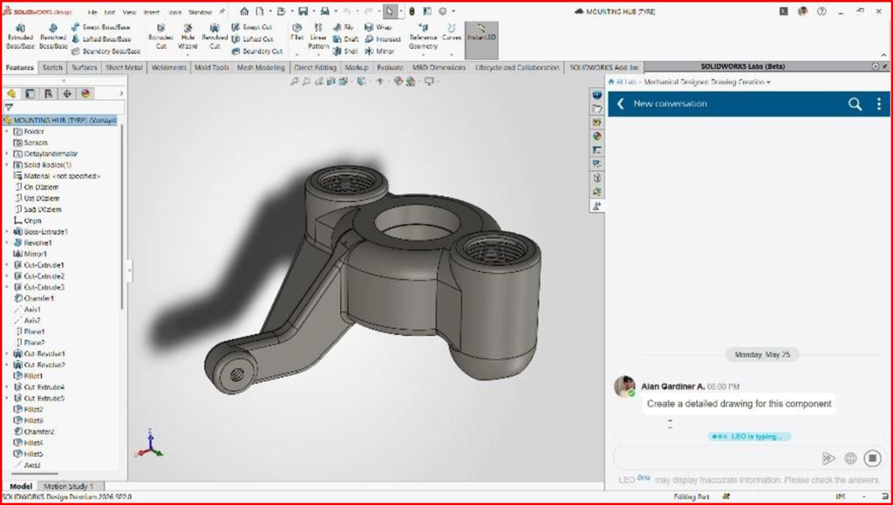
Task: Select the Revolved Cut tool
Action: (x=215, y=37)
